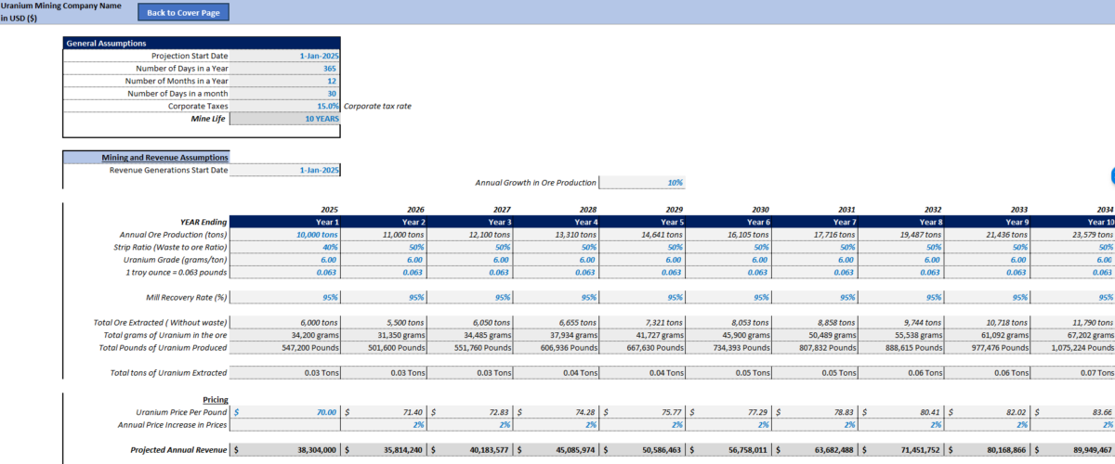1115x464 pixels.
Task: Click the Back to Cover Page button
Action: coord(183,12)
